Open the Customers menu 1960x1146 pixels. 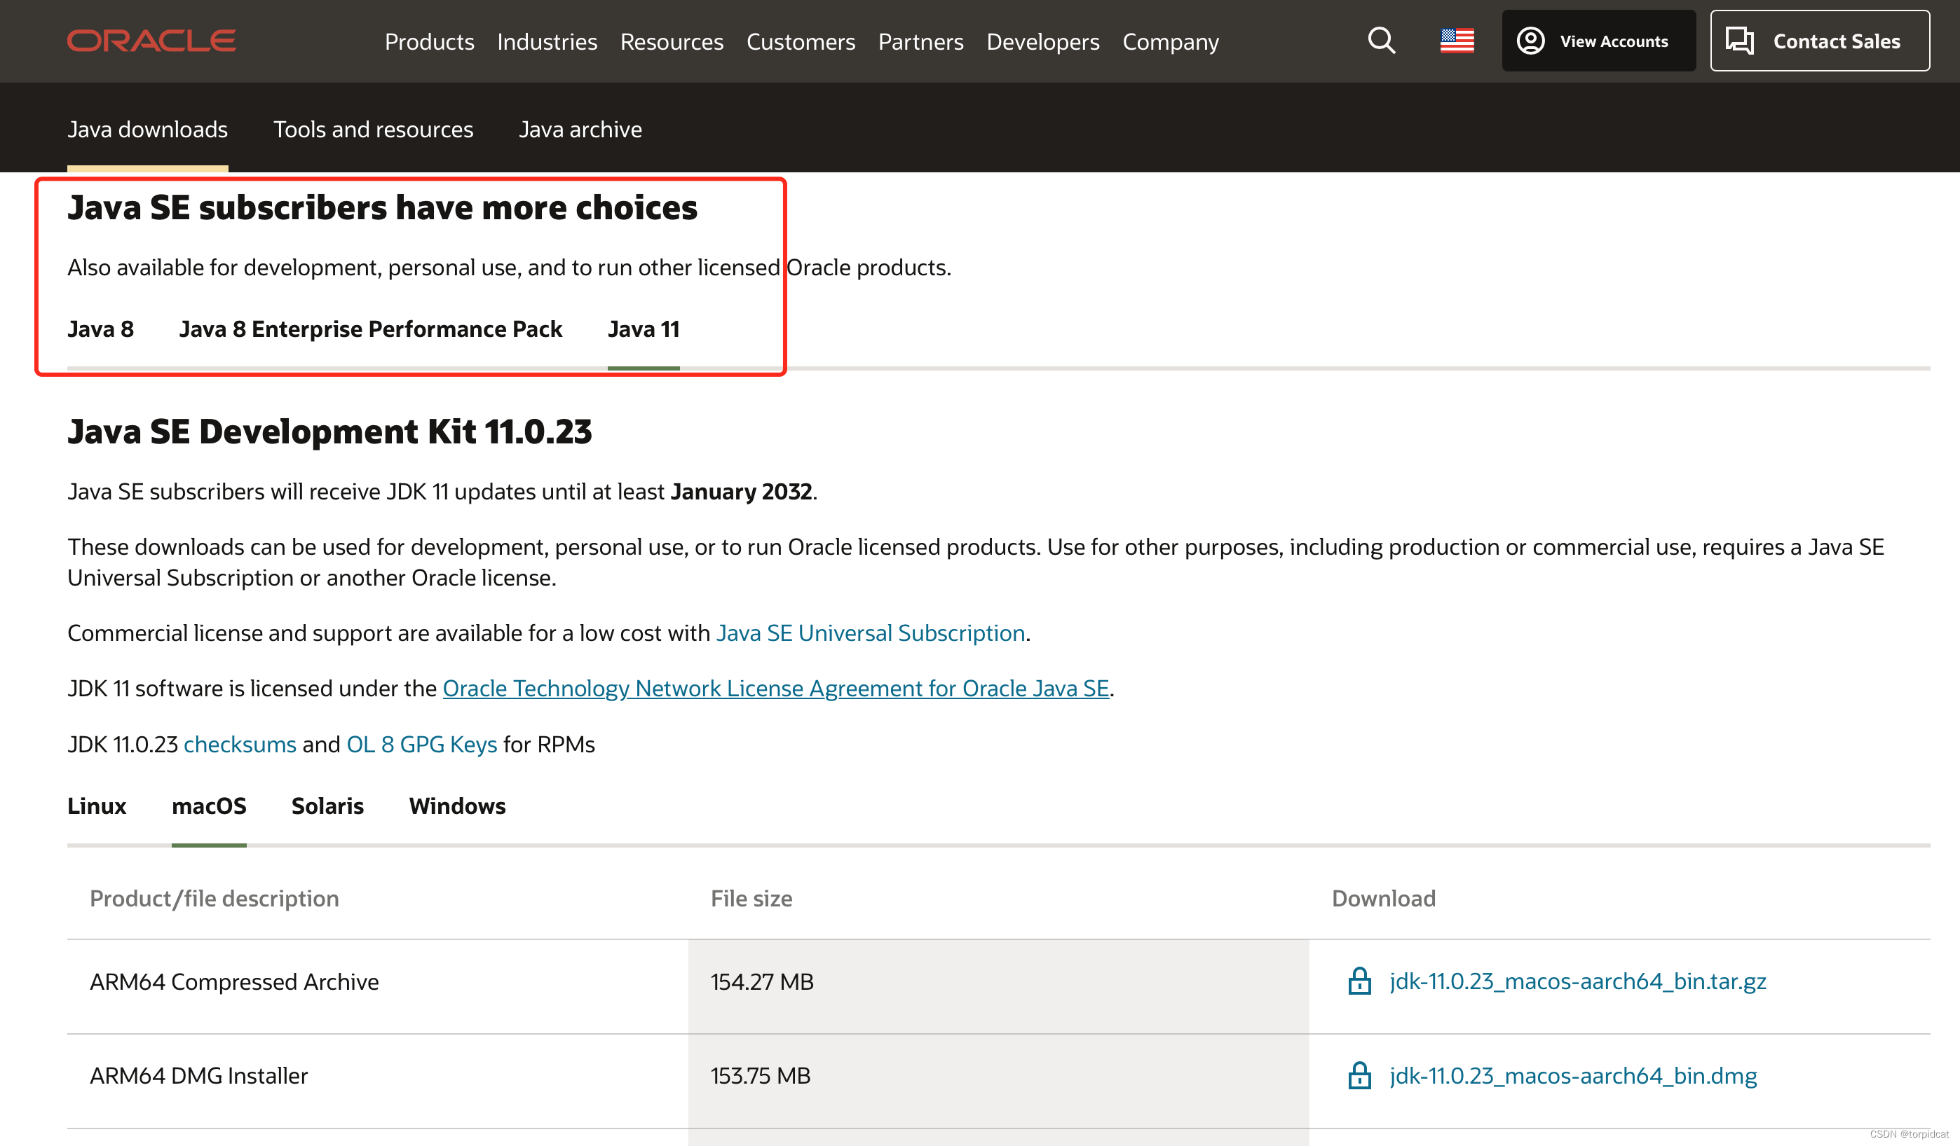(801, 41)
